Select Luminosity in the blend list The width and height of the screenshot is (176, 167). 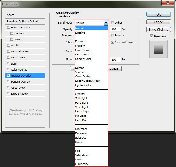coord(82,164)
